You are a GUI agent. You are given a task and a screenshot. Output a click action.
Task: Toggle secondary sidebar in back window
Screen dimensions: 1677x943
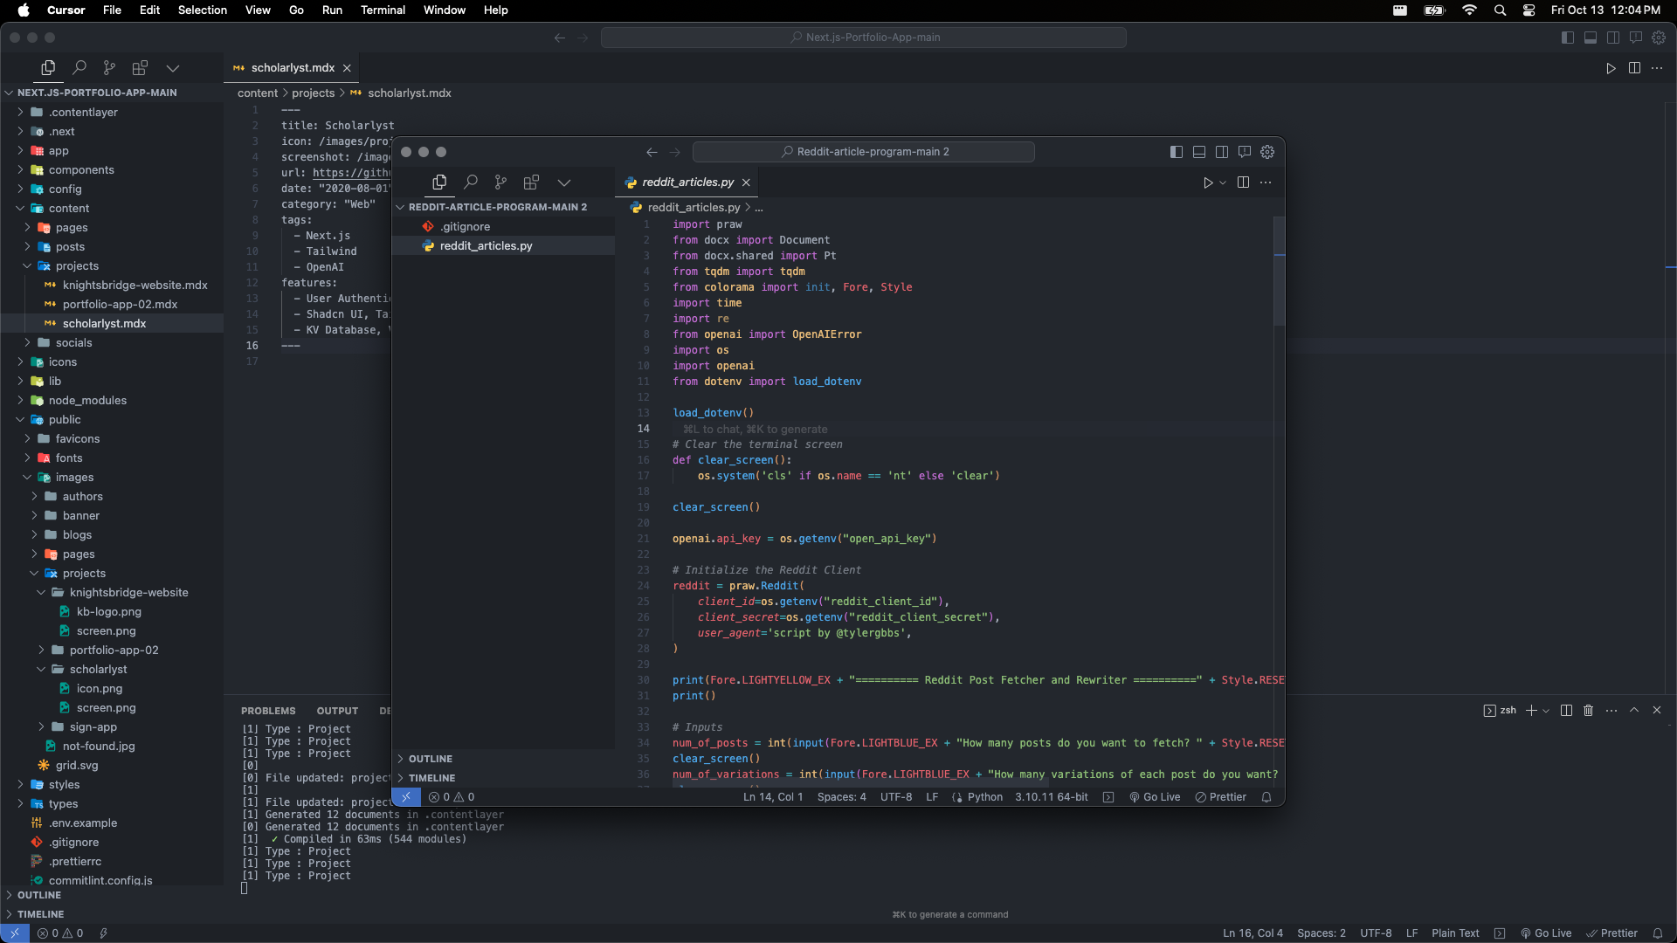(x=1613, y=38)
